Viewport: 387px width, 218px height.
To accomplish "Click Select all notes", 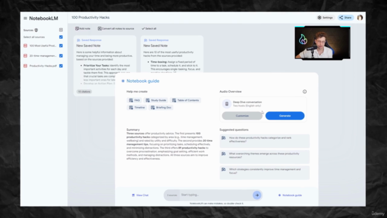I will 149,28.
